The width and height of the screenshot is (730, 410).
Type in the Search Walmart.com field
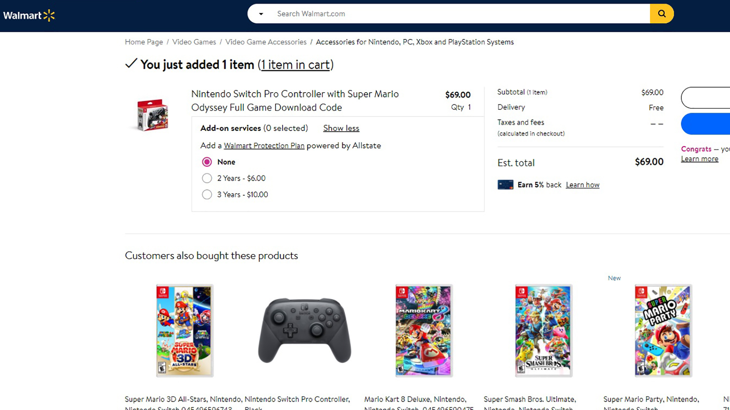(456, 14)
